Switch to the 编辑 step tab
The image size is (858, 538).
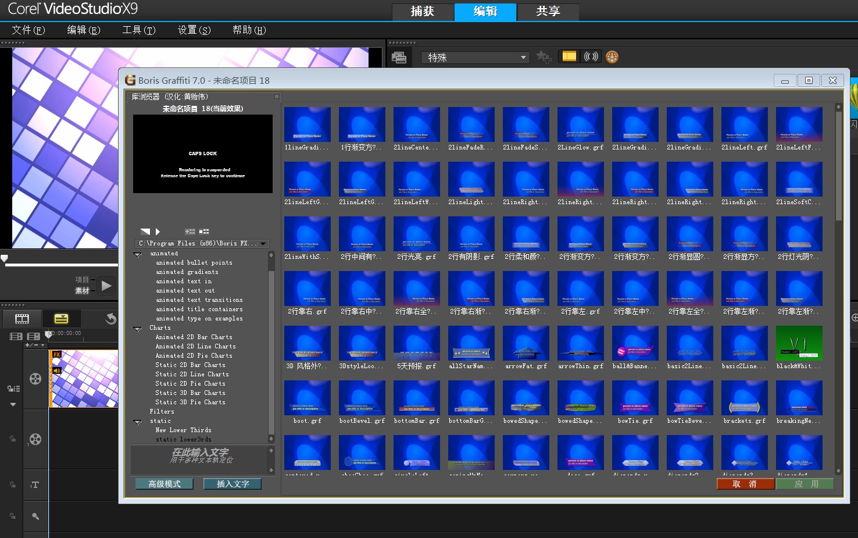[x=485, y=12]
